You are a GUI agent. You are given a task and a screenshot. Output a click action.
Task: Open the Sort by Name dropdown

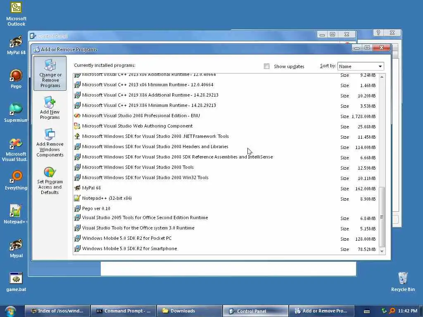point(360,66)
